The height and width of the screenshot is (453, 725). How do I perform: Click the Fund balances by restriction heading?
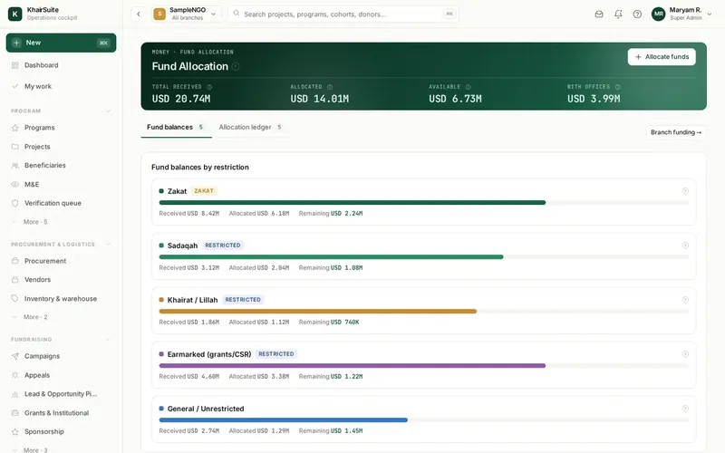point(200,168)
